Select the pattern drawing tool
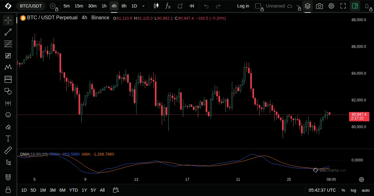 8,68
